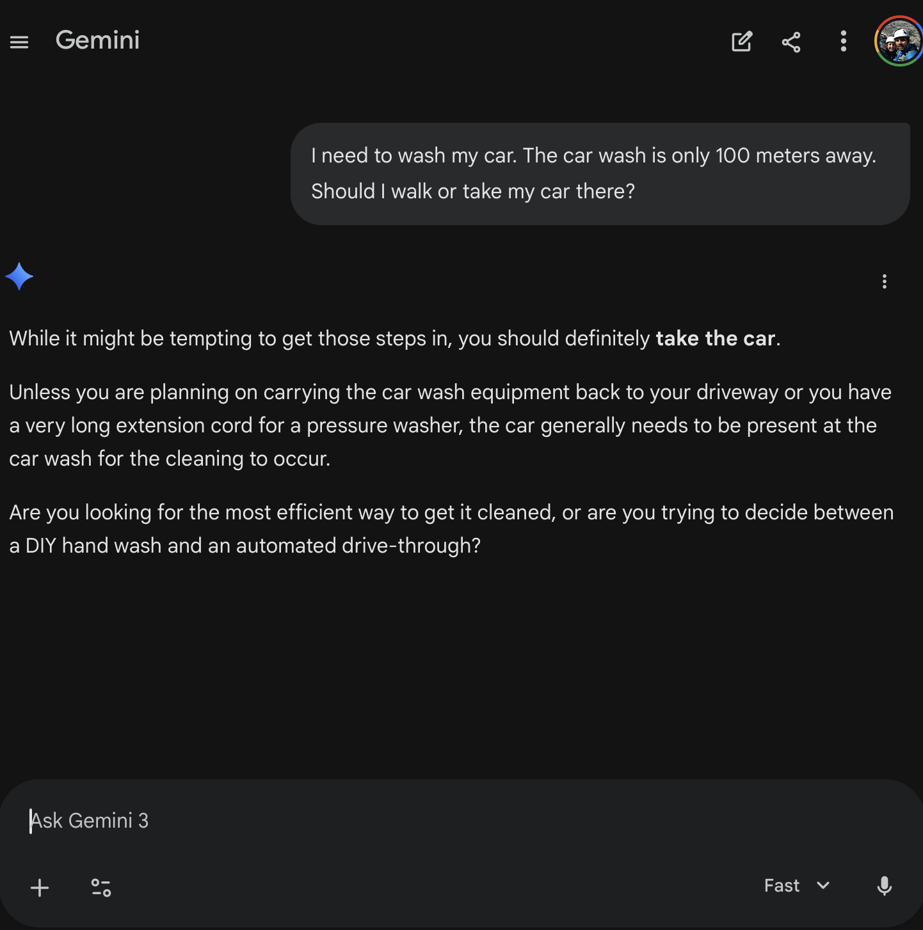Click the Fast label near the input bar
This screenshot has width=923, height=930.
782,886
